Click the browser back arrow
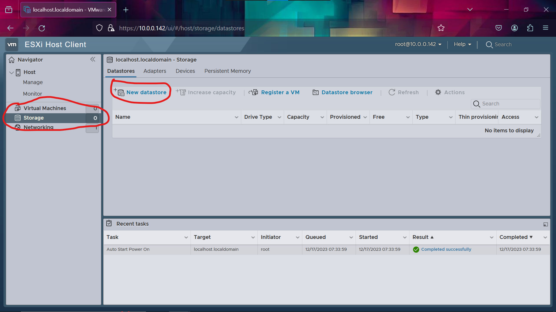Image resolution: width=556 pixels, height=312 pixels. point(10,28)
